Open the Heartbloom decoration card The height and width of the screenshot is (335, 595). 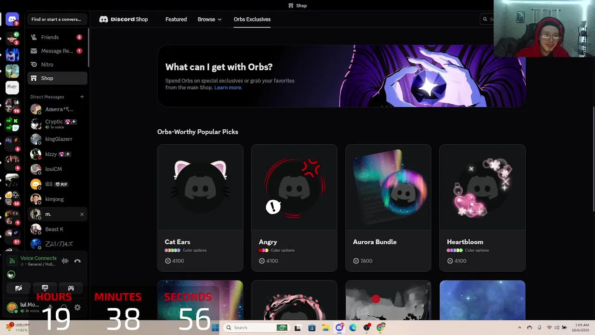click(483, 208)
